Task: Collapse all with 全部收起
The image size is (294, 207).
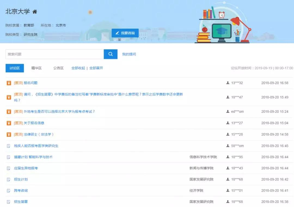Action: (78, 68)
